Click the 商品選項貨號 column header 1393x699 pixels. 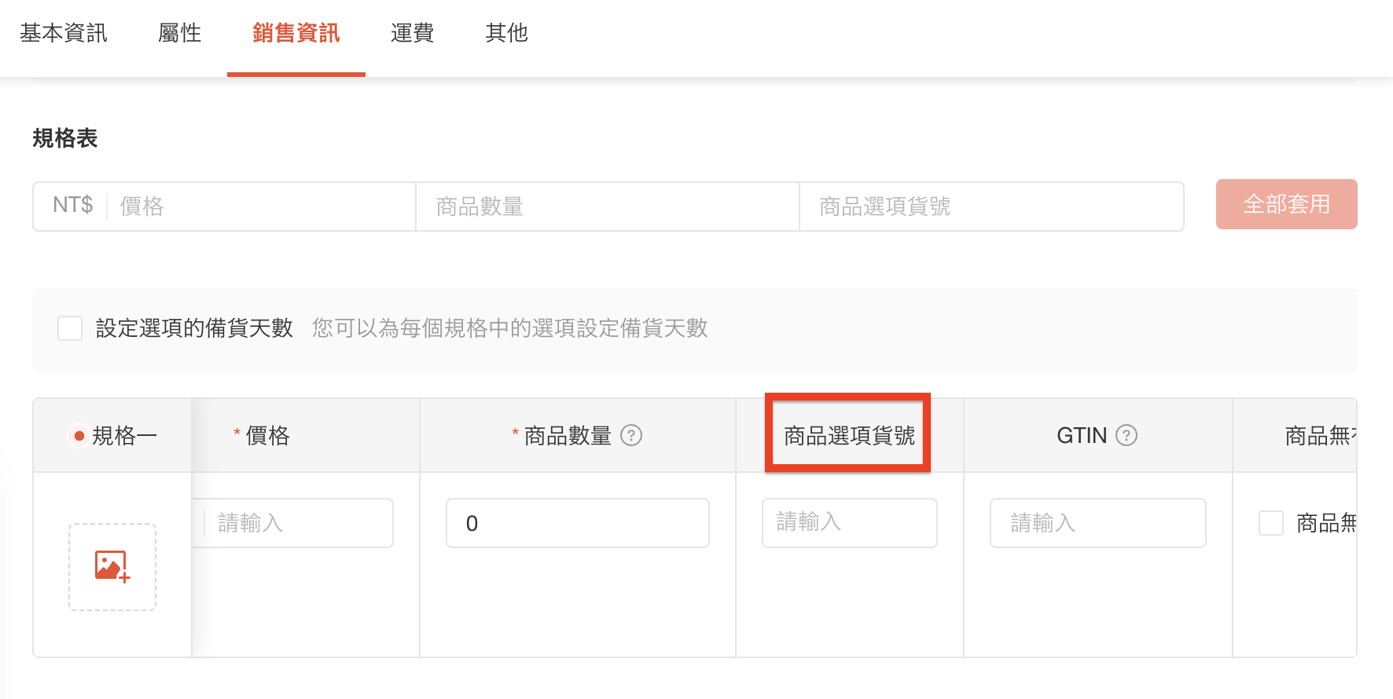point(849,435)
